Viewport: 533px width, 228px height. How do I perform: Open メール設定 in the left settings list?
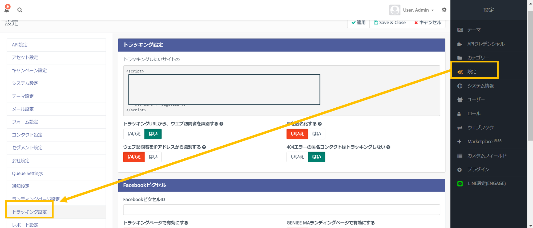point(23,109)
